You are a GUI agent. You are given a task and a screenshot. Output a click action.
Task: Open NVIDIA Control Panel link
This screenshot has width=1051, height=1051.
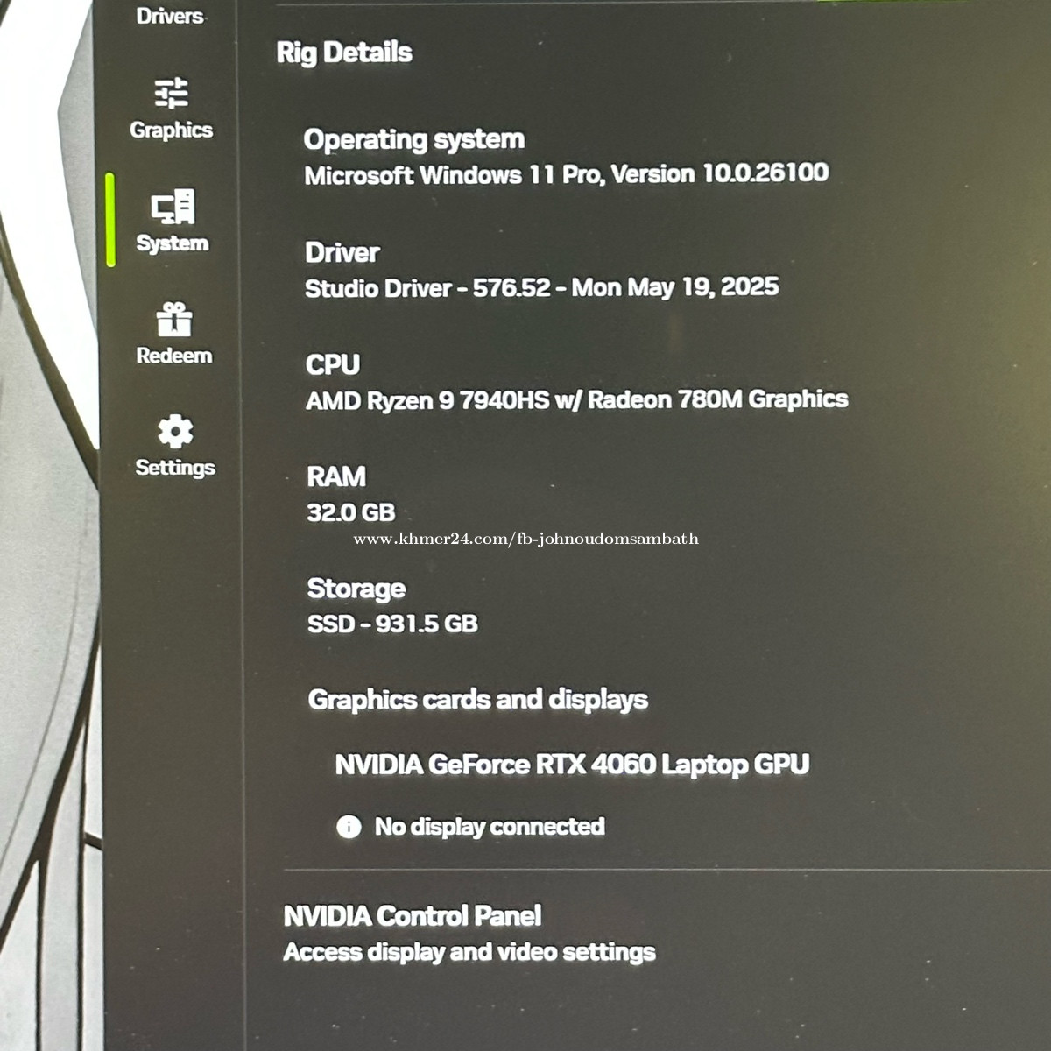413,916
